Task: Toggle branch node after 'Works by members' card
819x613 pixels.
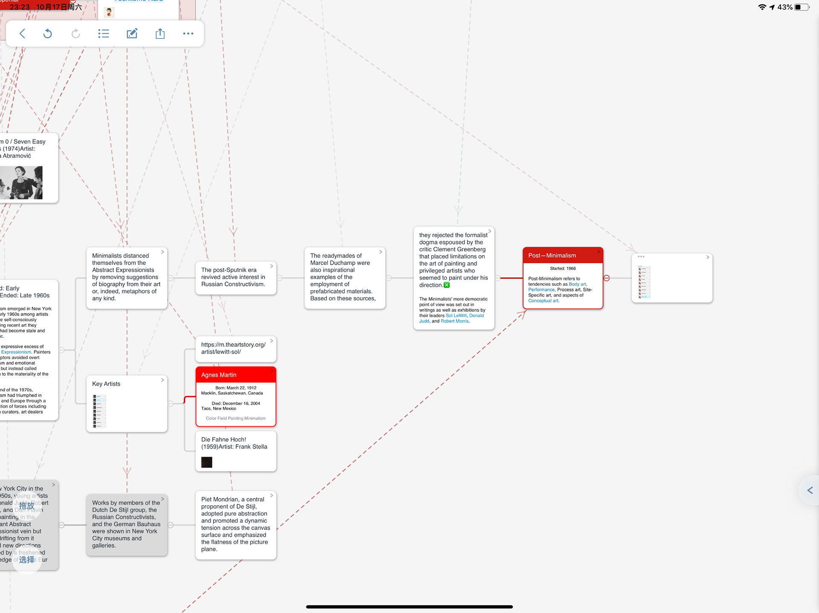Action: [x=171, y=525]
